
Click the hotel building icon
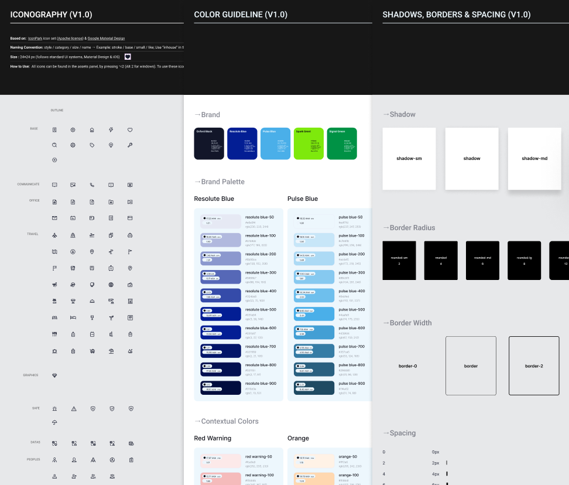tap(130, 301)
